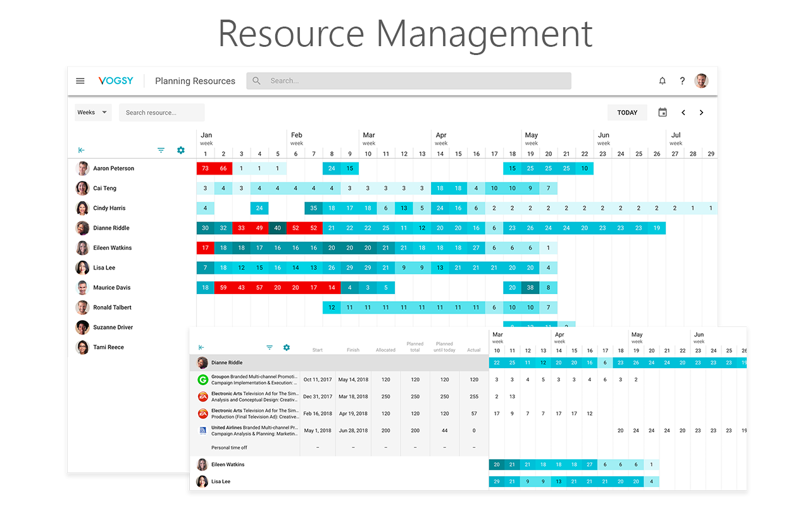
Task: Navigate back using the left chevron
Action: click(683, 112)
